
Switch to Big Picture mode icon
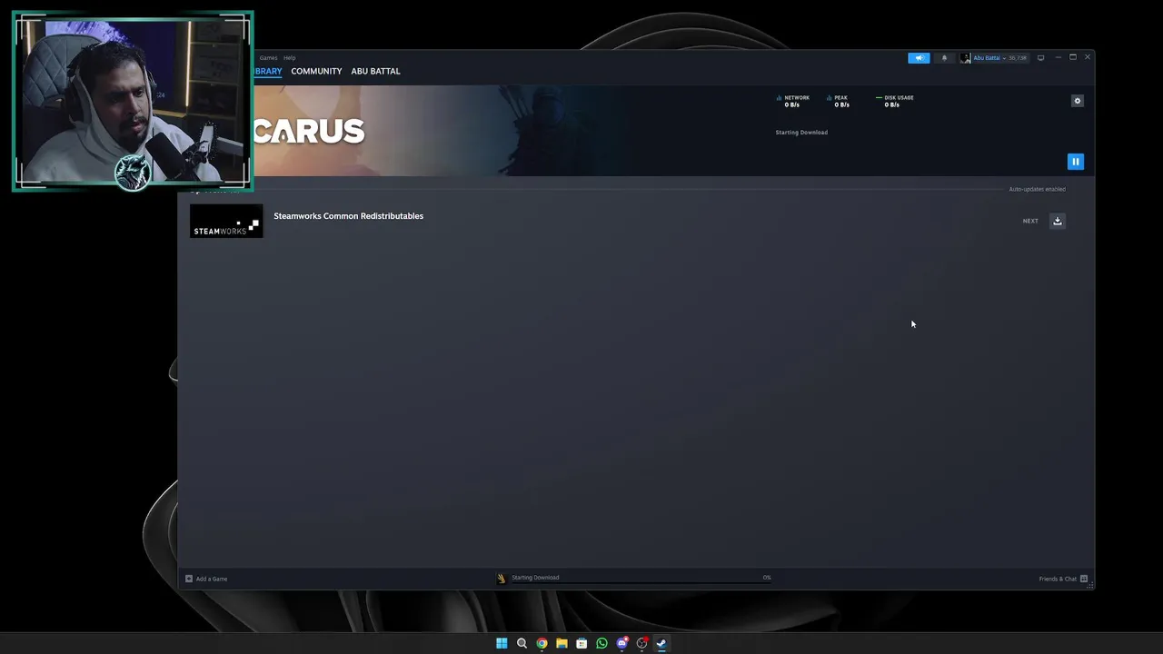click(1041, 58)
